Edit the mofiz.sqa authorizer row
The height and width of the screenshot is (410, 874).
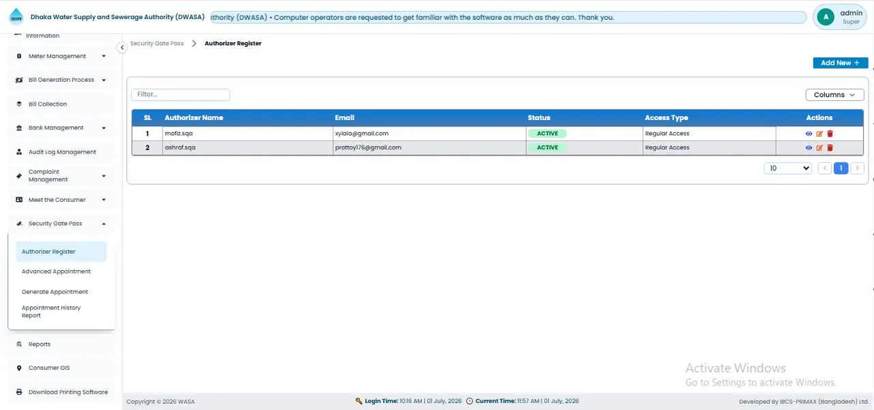[819, 134]
